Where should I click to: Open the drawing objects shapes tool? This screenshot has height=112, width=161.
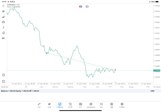(x=4, y=33)
